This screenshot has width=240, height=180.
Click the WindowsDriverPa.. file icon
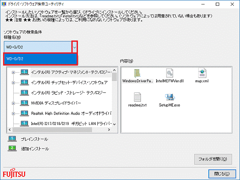click(137, 73)
